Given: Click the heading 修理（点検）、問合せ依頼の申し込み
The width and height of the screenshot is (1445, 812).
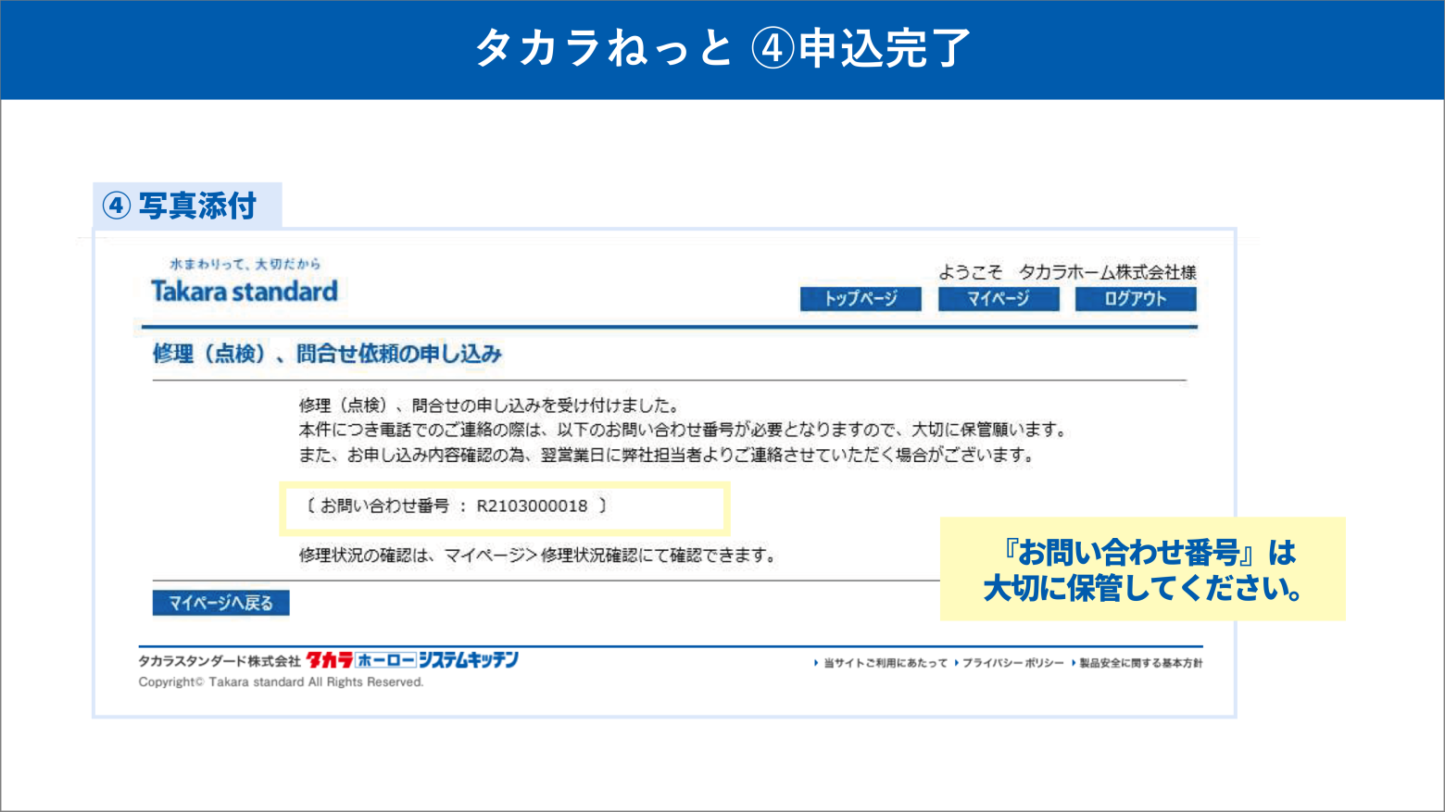Looking at the screenshot, I should pyautogui.click(x=327, y=354).
